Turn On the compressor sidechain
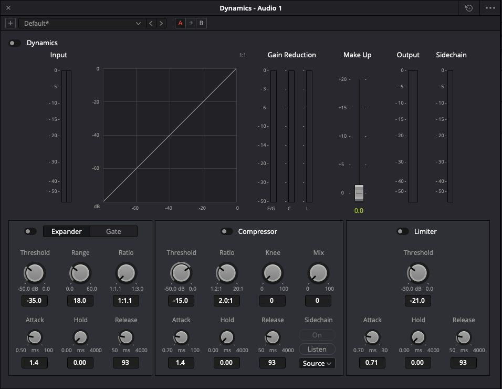 [317, 334]
